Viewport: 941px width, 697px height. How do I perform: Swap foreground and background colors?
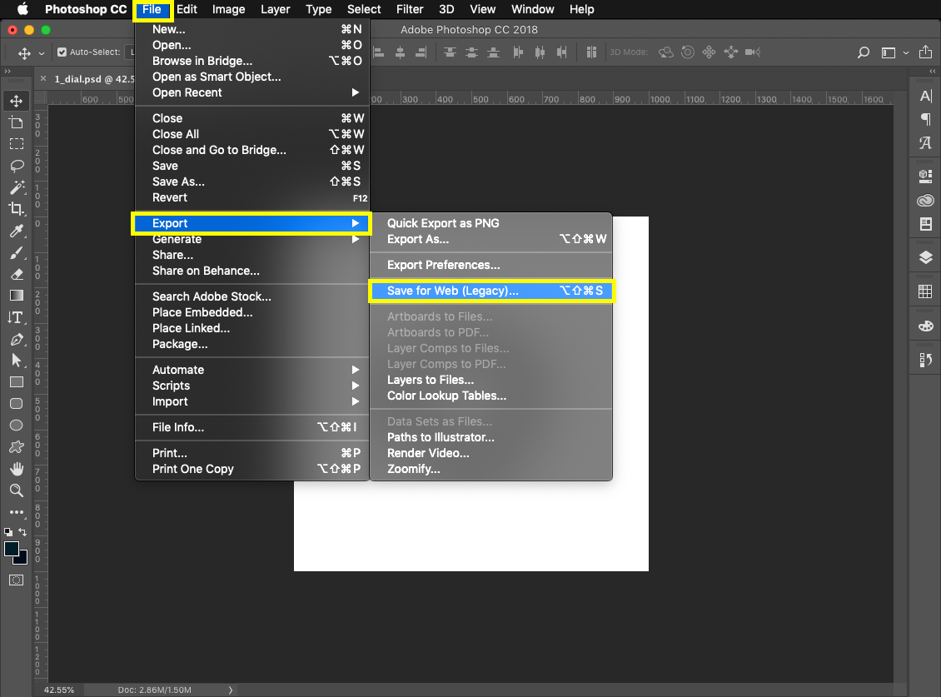tap(22, 532)
